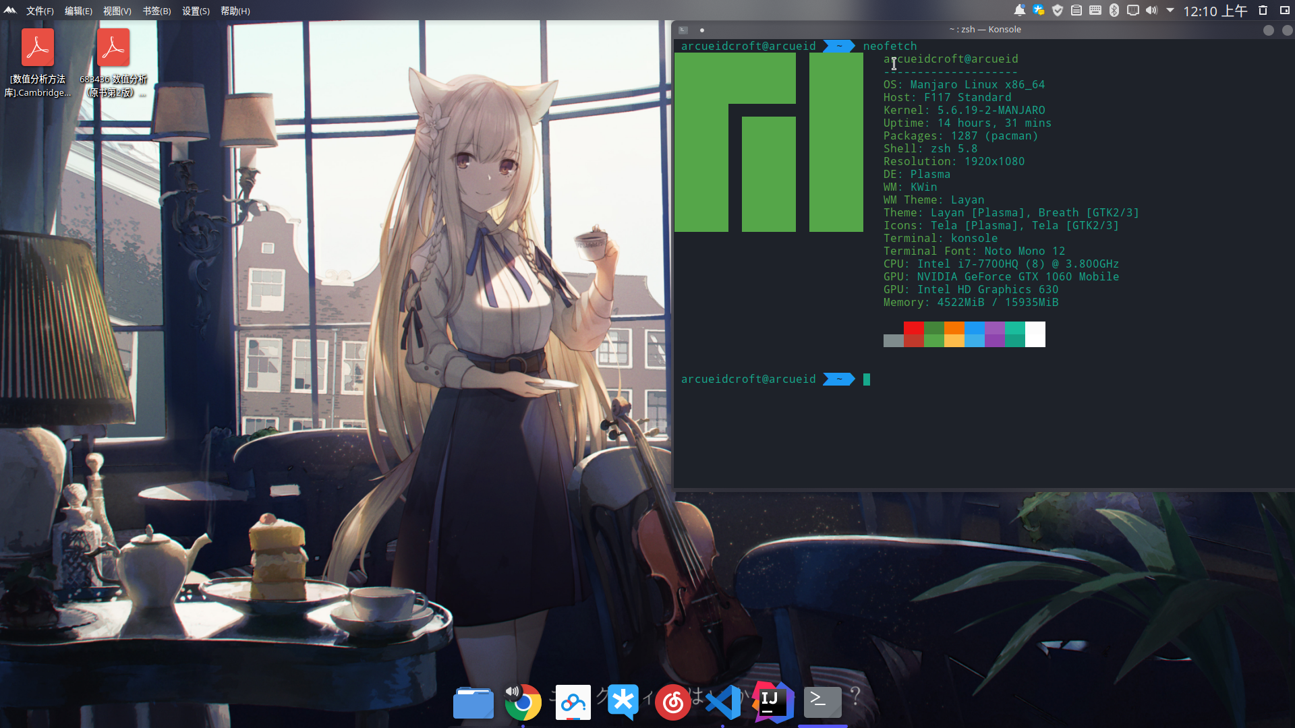This screenshot has height=728, width=1295.
Task: Click the 'Shell: zsh 5.8' line
Action: point(930,148)
